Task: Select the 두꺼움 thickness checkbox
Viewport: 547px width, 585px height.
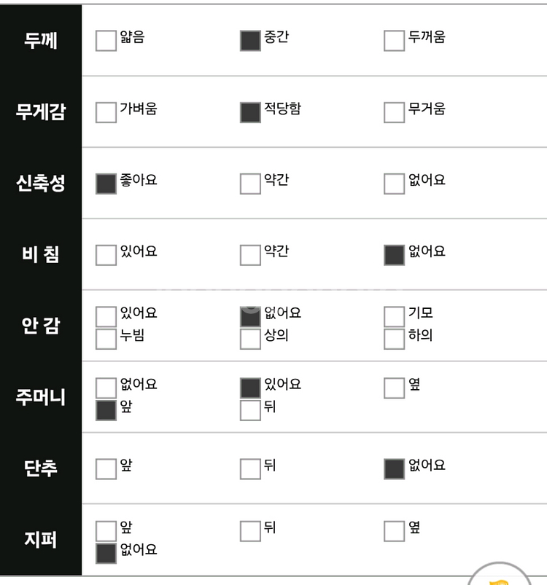Action: pyautogui.click(x=394, y=41)
